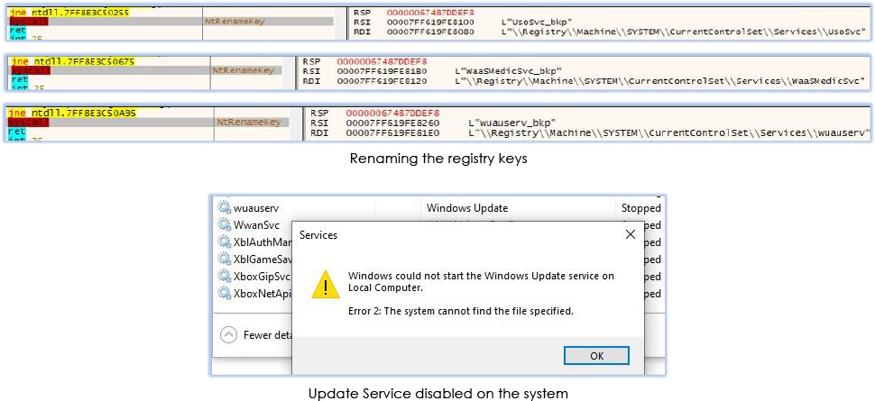Select the XboxGipSvc service row
Image resolution: width=875 pixels, height=401 pixels.
(x=253, y=277)
